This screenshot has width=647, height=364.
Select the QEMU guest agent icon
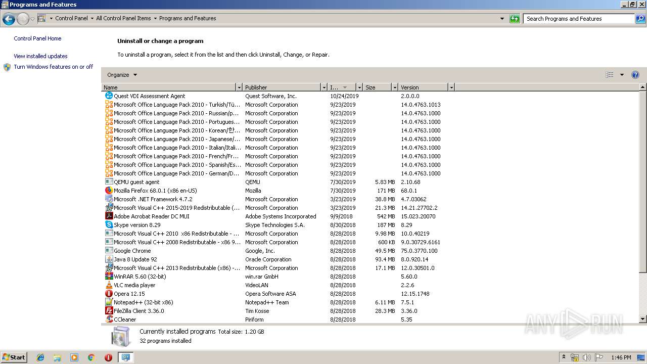click(109, 181)
